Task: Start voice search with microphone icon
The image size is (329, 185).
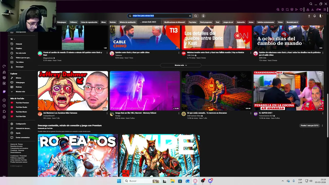Action: pos(203,16)
